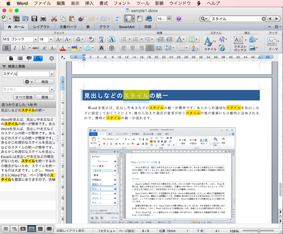Click the 検索 button
Viewport: 283px width, 234px height.
(x=45, y=82)
